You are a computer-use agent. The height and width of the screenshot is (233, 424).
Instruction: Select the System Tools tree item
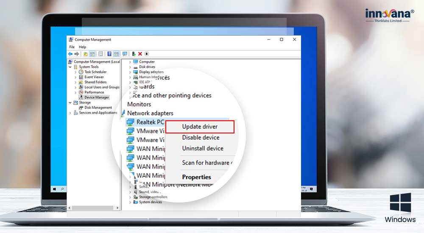[89, 67]
